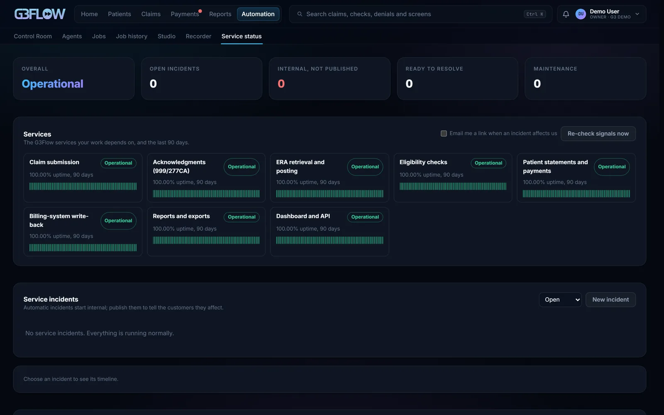Viewport: 664px width, 415px height.
Task: Open the Studio tab
Action: [x=166, y=36]
